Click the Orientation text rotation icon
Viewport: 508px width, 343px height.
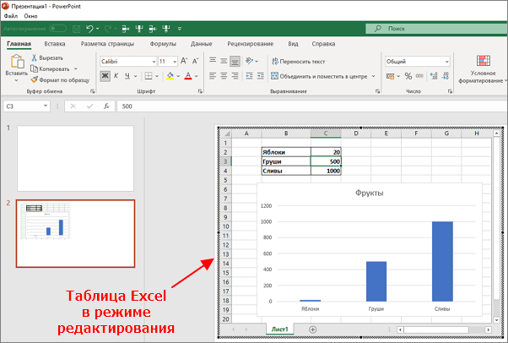(x=249, y=61)
